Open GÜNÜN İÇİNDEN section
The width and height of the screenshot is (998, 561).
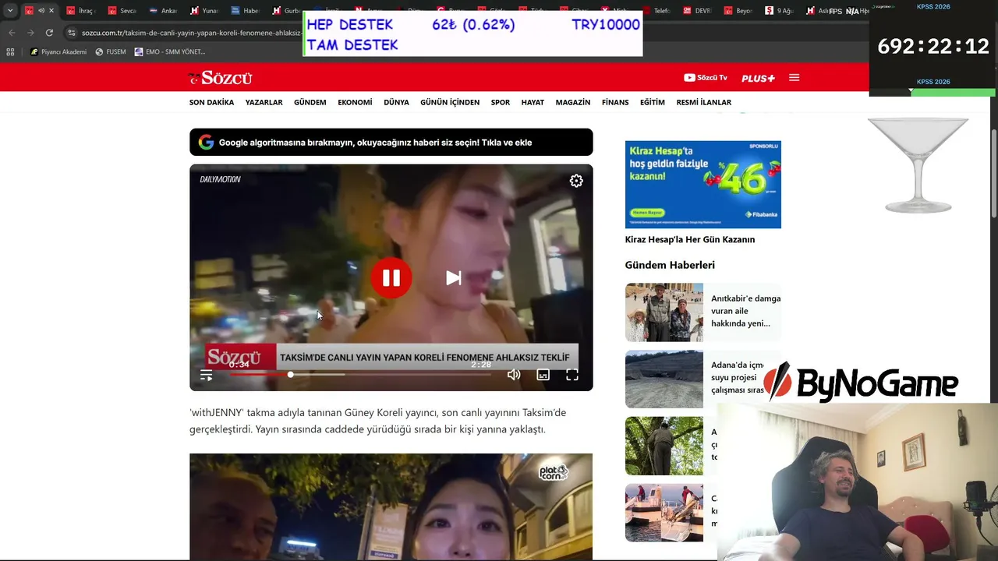pos(450,102)
